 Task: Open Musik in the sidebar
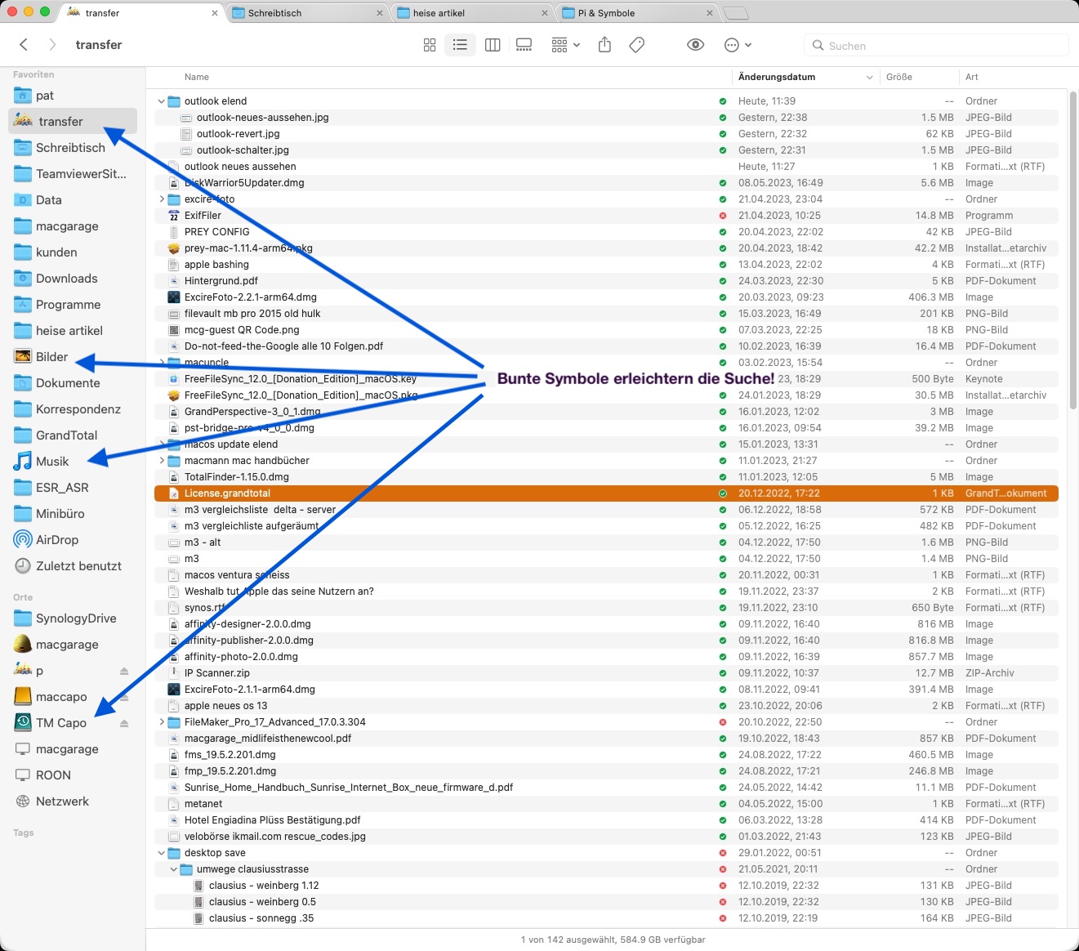[73, 462]
